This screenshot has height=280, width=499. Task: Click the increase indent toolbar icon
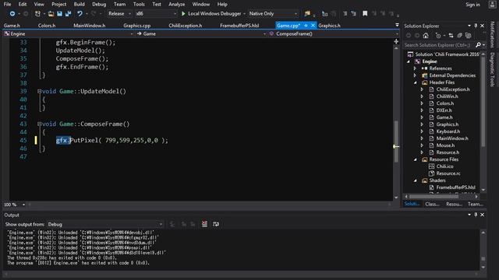click(353, 13)
